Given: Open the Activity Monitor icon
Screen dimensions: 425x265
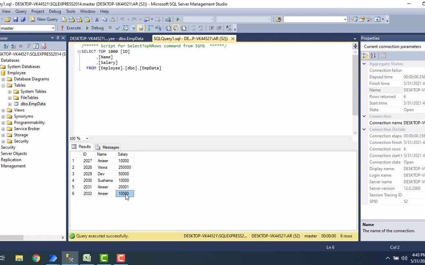Looking at the screenshot, I should [x=168, y=20].
